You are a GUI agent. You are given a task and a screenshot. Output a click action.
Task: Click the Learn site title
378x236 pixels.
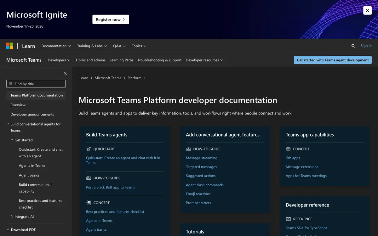28,46
